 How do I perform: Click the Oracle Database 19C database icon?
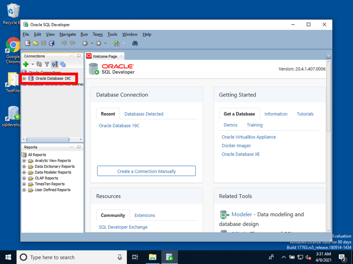31,78
